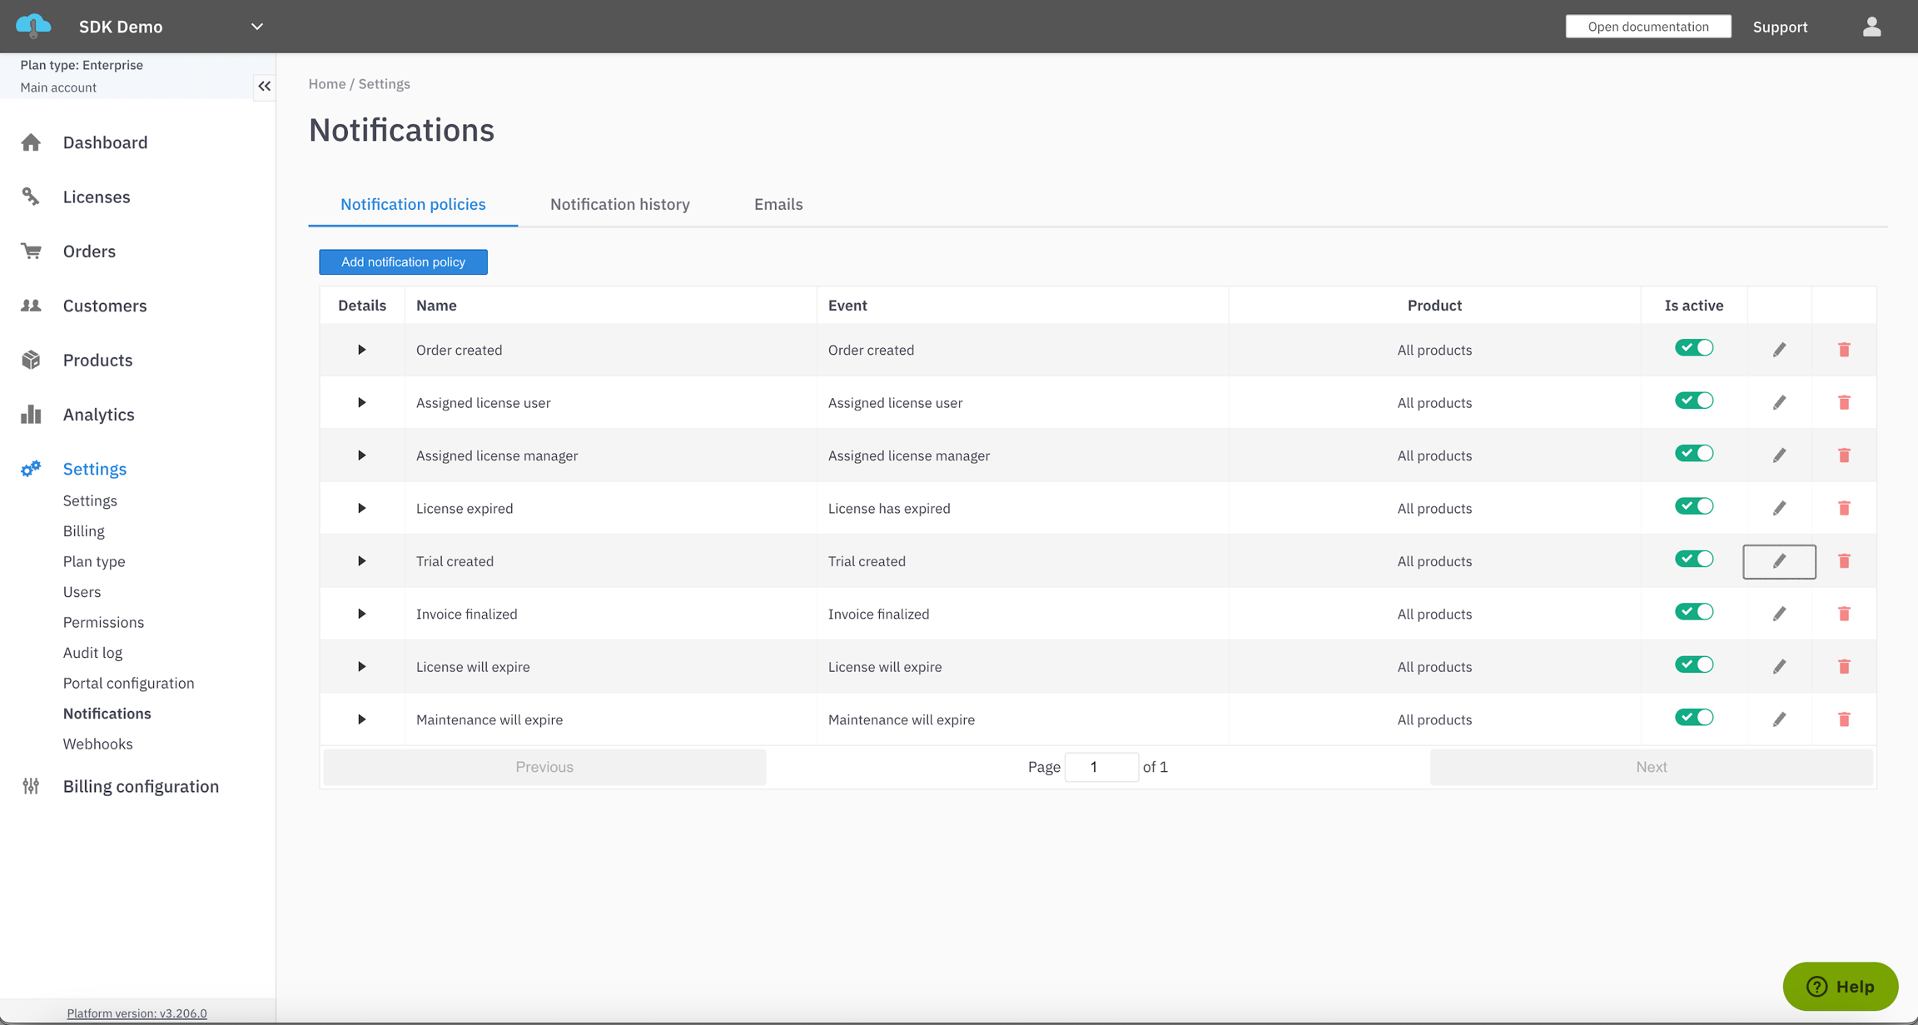Delete the Order created policy via trash icon
The width and height of the screenshot is (1918, 1025).
[x=1844, y=350]
